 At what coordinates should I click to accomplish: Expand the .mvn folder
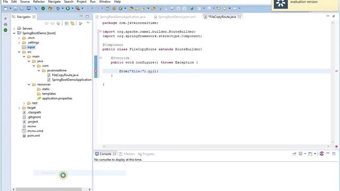pyautogui.click(x=19, y=38)
